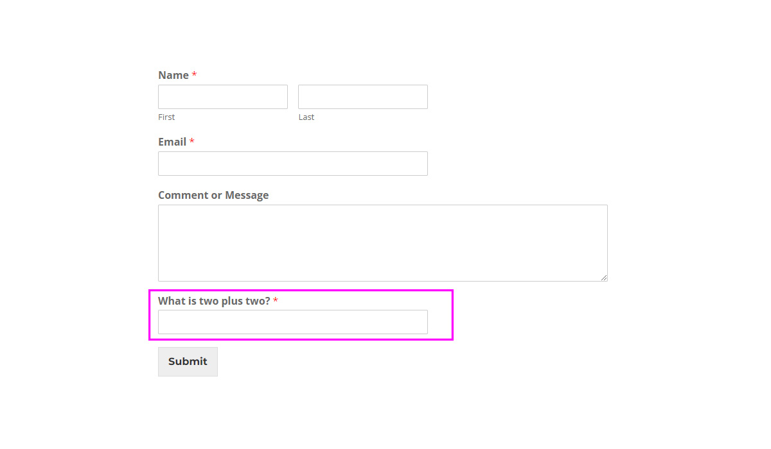Viewport: 771px width, 449px height.
Task: Click the word Message in the comment label
Action: 247,195
